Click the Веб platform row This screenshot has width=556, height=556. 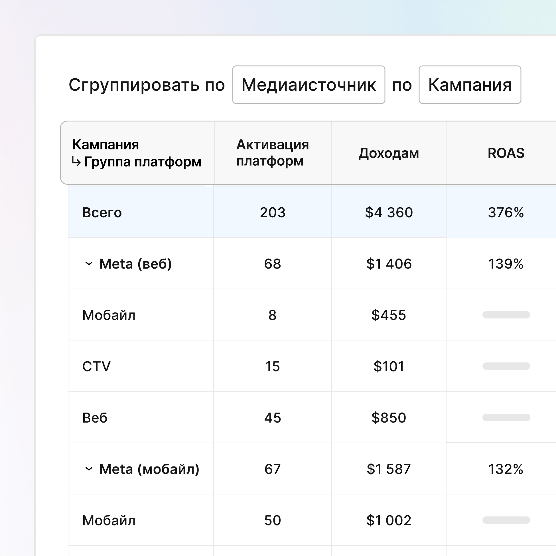[x=95, y=418]
